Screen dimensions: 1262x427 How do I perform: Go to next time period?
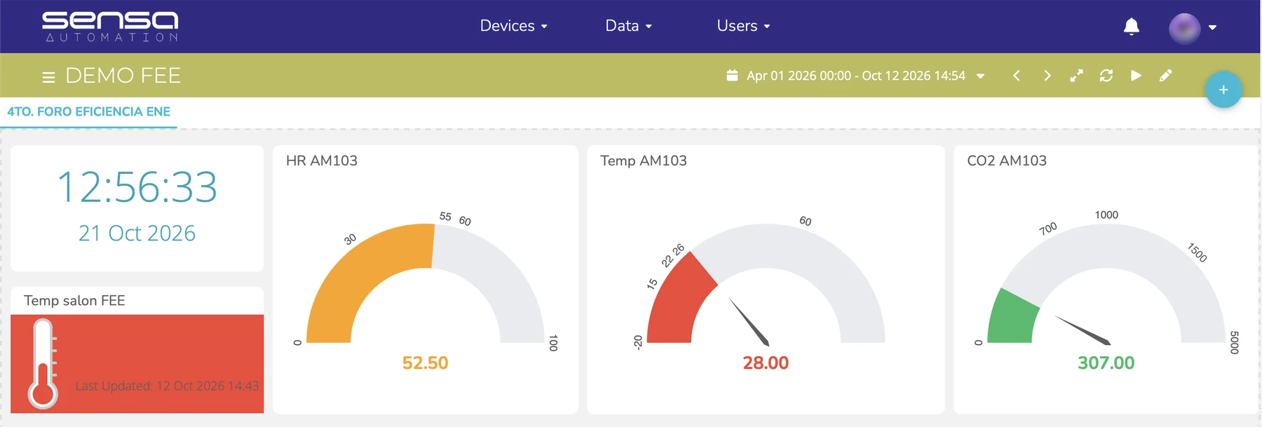pyautogui.click(x=1047, y=75)
